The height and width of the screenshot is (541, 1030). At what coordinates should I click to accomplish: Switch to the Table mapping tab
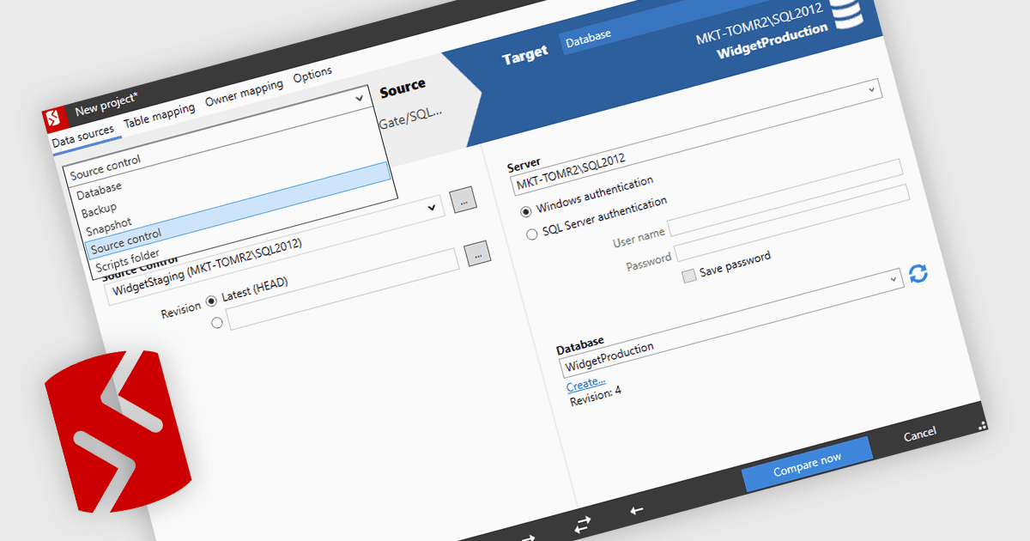[x=160, y=117]
